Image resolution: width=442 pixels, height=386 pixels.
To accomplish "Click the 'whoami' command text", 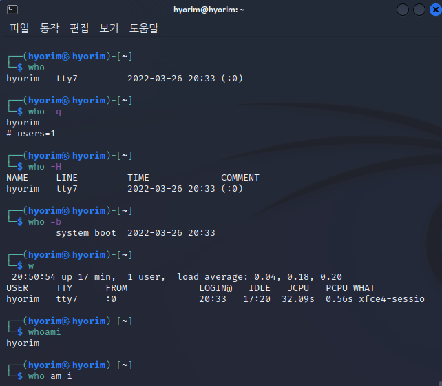I will [44, 332].
